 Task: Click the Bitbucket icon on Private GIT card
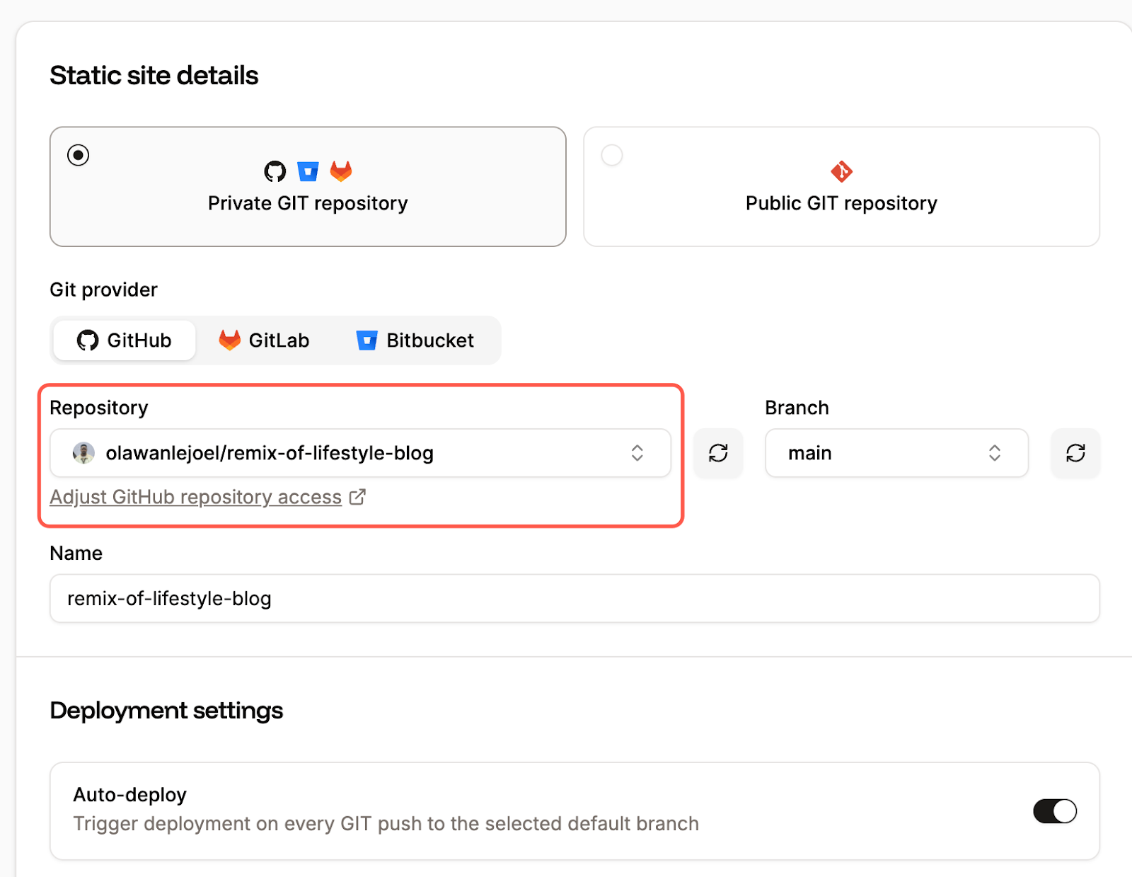click(x=308, y=171)
